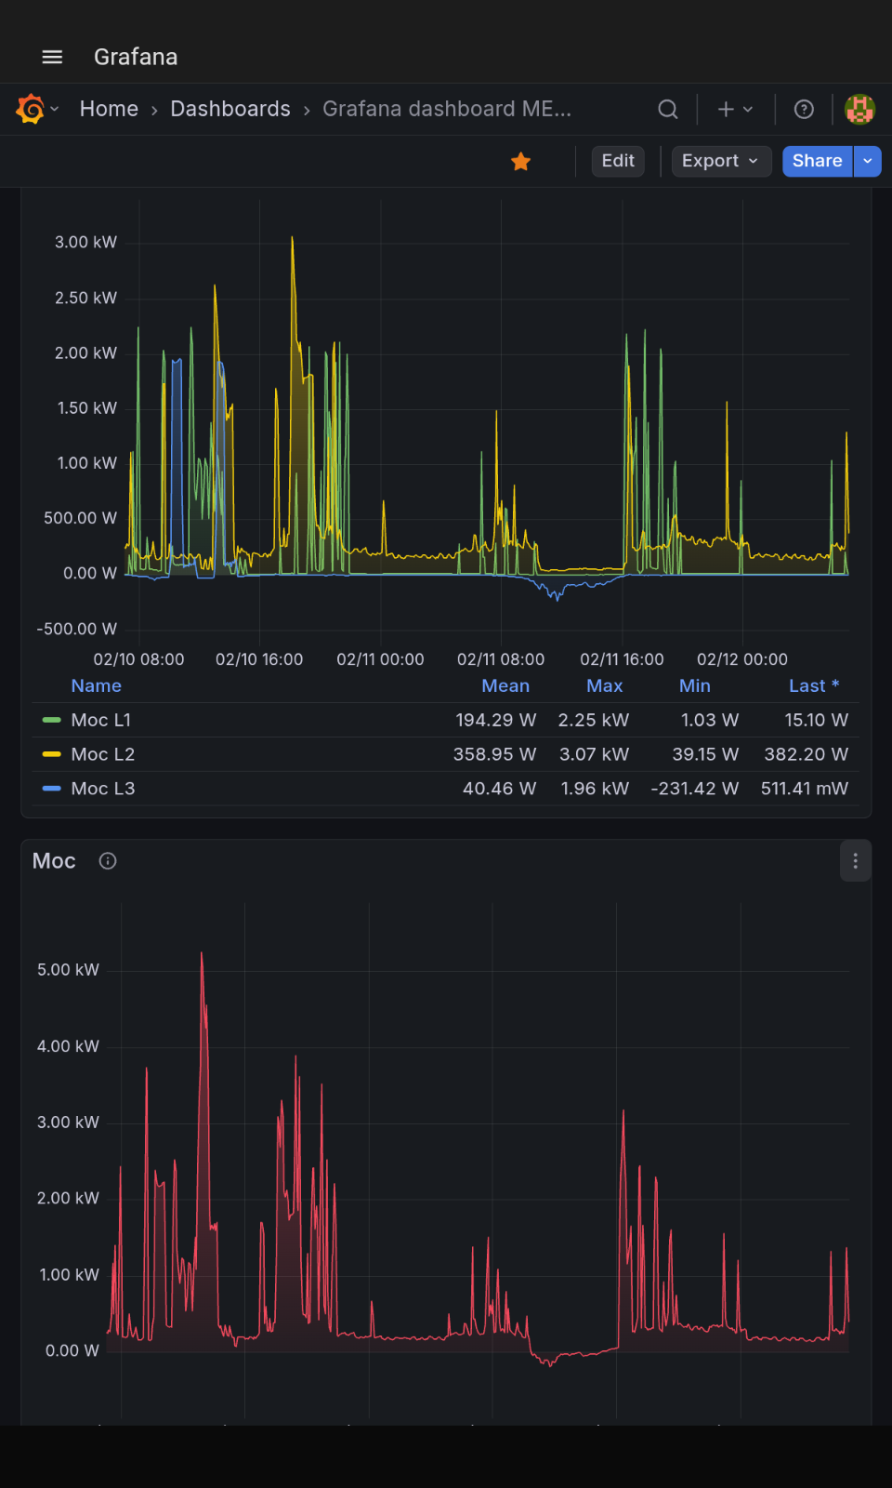Expand the plus add-new dropdown

(736, 109)
